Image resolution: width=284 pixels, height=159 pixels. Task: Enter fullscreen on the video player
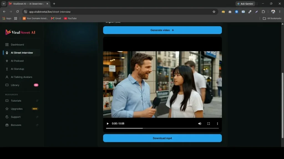(209, 123)
